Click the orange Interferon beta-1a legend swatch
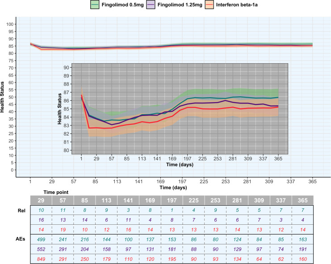Screen dimensions: 331x264 [x=209, y=4]
